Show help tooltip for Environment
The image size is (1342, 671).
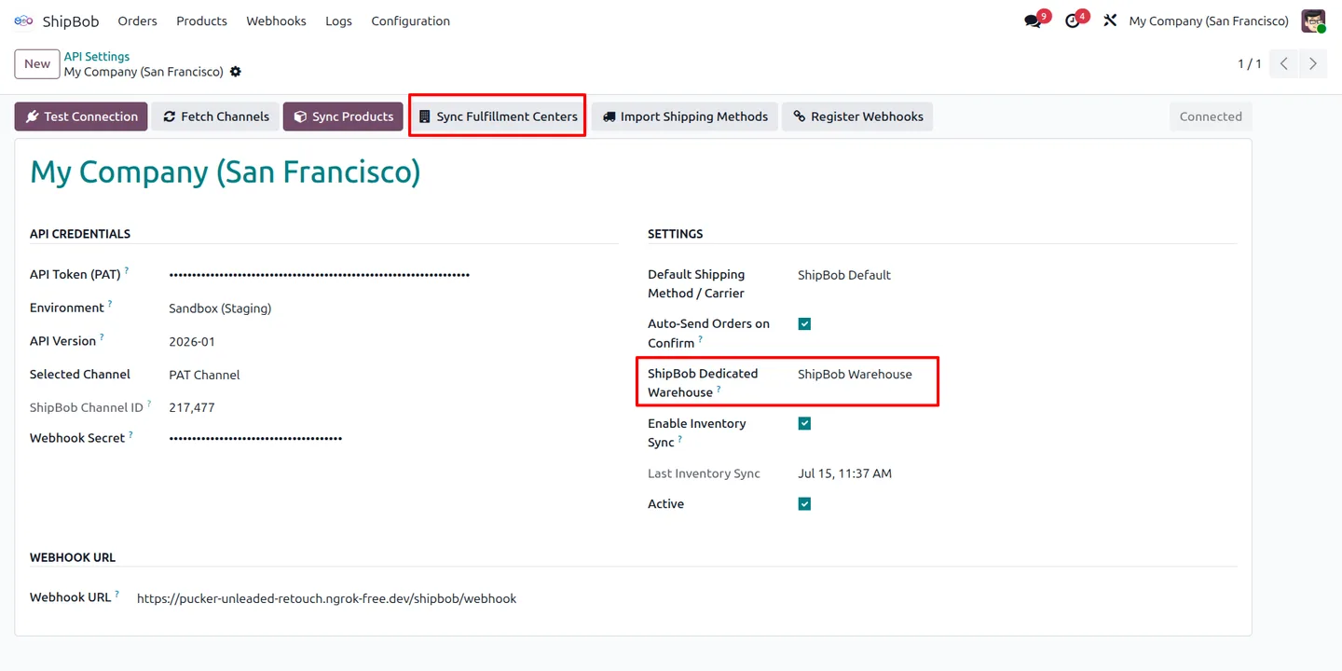110,305
